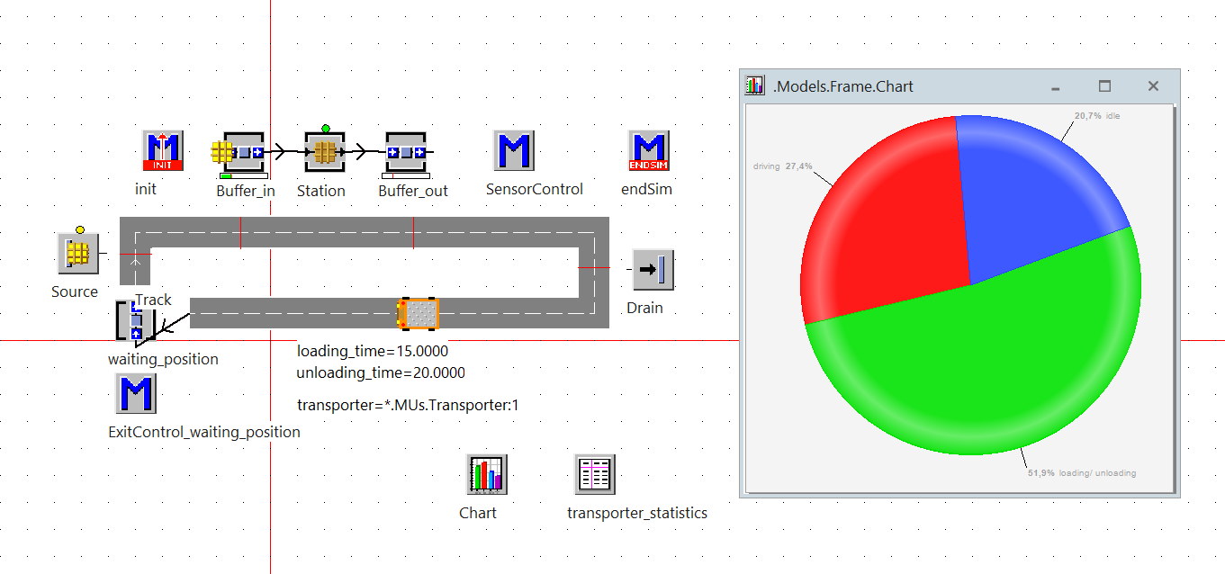Select the Buffer_in icon
1225x574 pixels.
click(243, 151)
